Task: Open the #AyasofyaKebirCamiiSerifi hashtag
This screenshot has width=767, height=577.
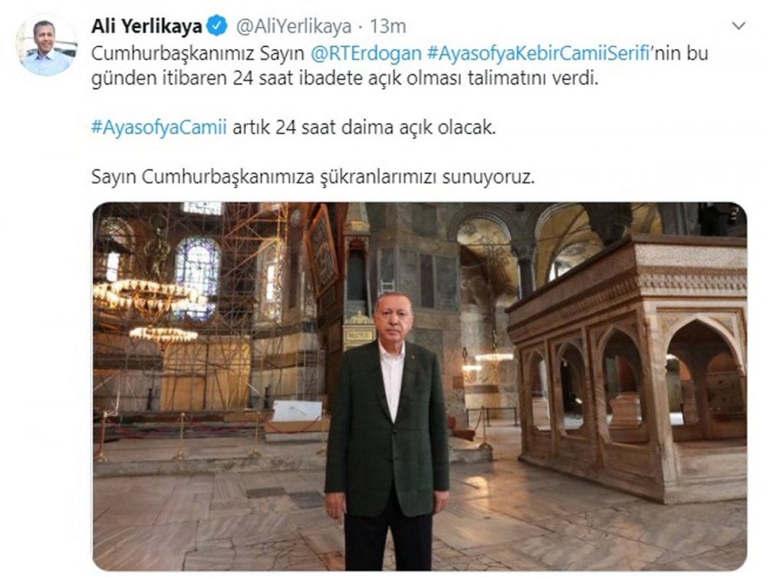Action: tap(538, 53)
